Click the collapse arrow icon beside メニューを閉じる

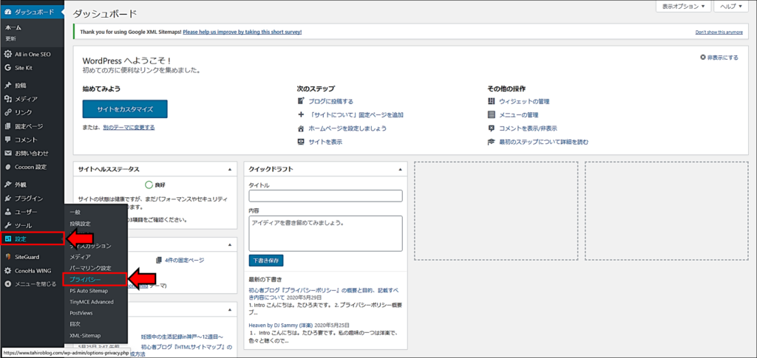click(7, 283)
